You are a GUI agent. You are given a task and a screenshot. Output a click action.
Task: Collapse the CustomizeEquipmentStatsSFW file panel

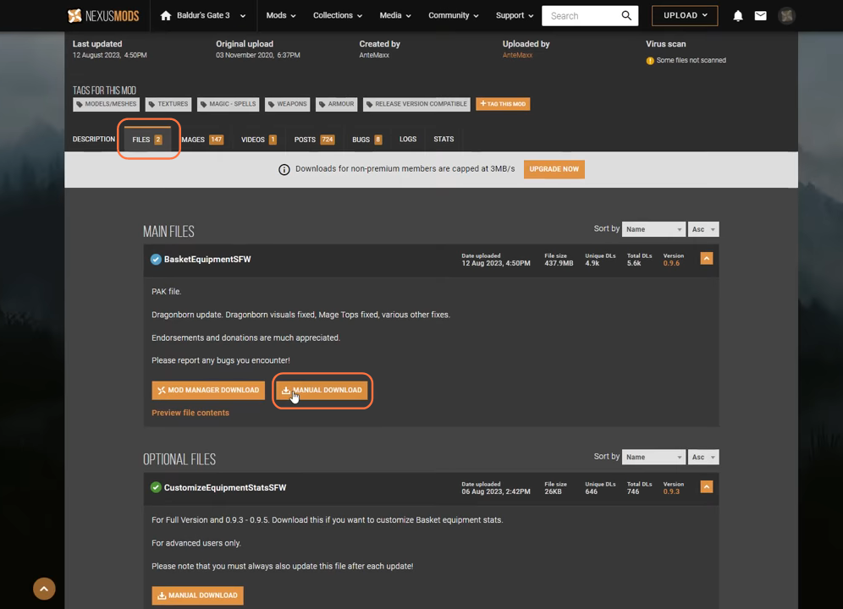[x=707, y=487]
